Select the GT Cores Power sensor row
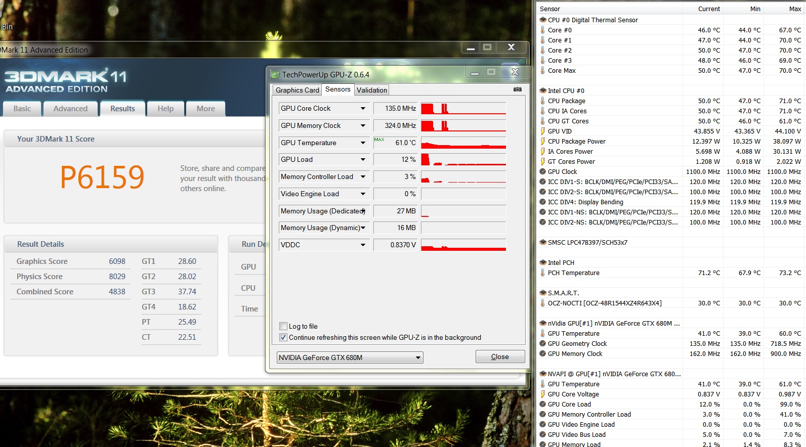 click(670, 161)
